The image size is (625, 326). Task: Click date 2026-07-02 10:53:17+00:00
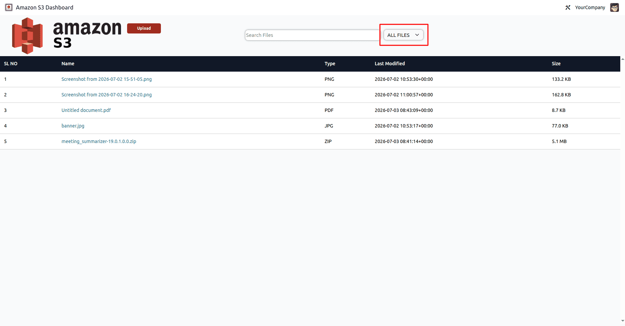point(404,126)
